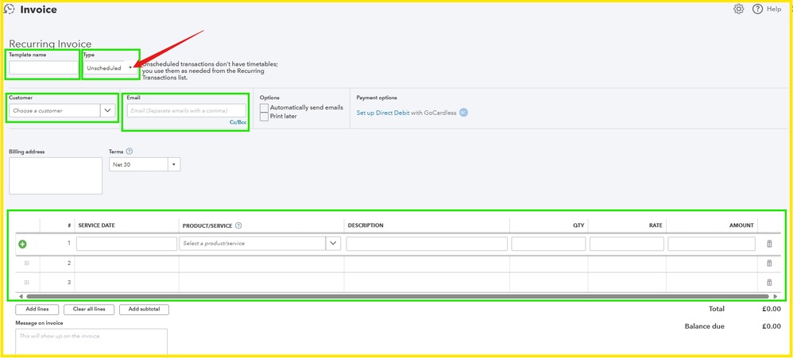793x358 pixels.
Task: Click the Description field in line 1
Action: click(427, 244)
